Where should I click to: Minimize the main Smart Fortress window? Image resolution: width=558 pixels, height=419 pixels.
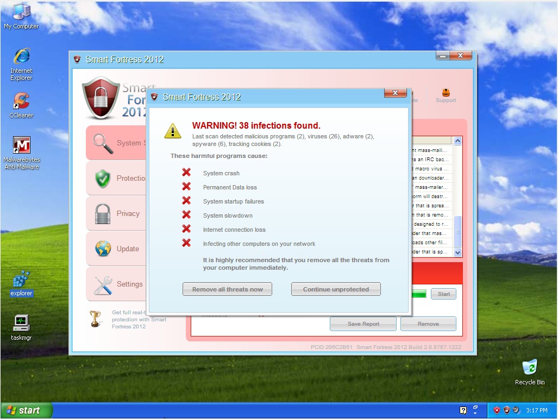tap(443, 56)
